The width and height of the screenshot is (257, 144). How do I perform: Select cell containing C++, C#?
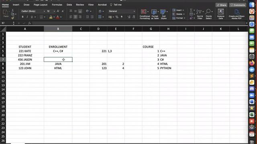point(58,51)
